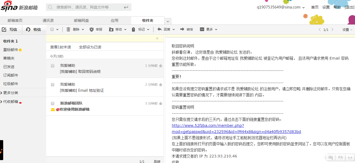
Task: Star the 新浪邮箱团队 email
Action: (161, 104)
